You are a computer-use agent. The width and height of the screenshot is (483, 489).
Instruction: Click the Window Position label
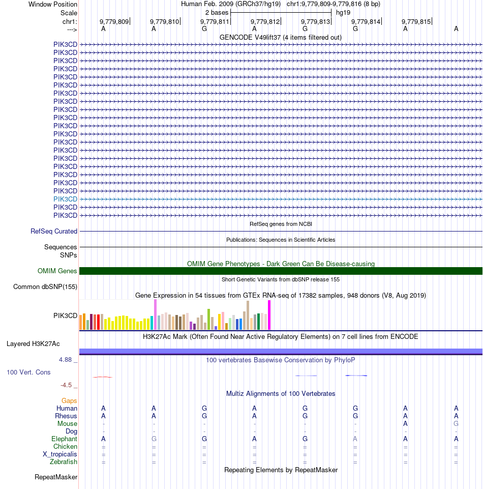(53, 5)
